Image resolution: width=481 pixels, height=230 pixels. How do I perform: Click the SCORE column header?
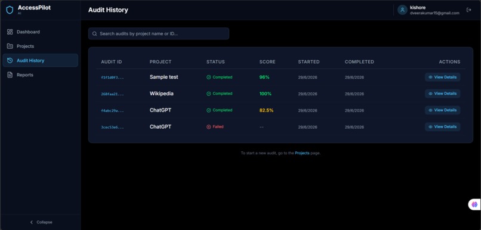pos(267,62)
